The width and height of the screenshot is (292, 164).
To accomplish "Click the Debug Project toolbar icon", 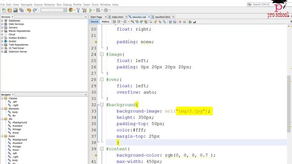I will pyautogui.click(x=98, y=10).
